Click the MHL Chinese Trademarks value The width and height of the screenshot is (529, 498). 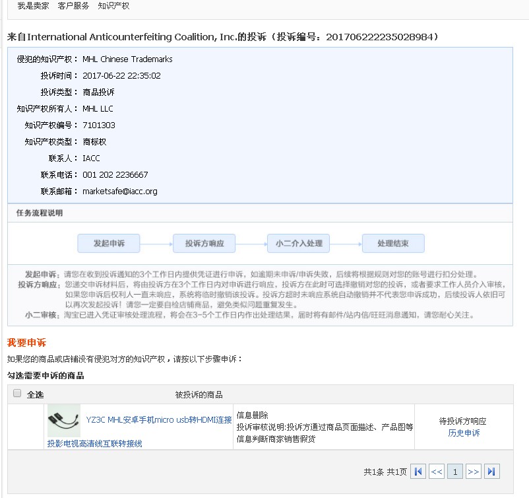pyautogui.click(x=127, y=59)
